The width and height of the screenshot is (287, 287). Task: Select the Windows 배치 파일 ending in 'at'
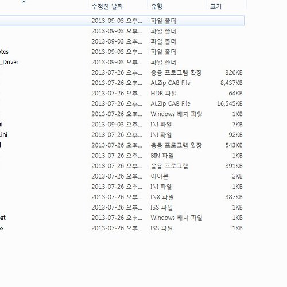click(x=122, y=218)
